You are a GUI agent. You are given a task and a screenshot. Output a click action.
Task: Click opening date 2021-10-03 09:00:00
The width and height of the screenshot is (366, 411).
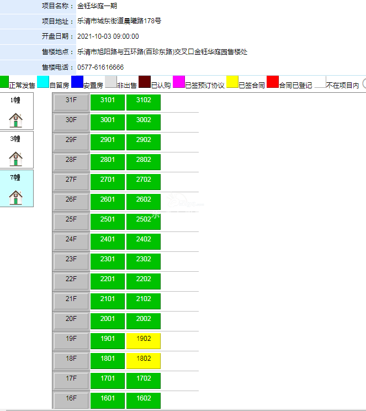click(x=108, y=36)
